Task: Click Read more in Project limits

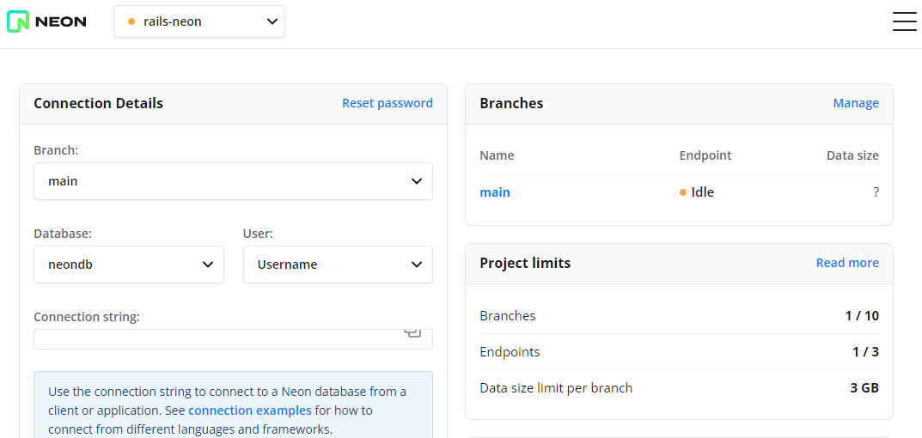Action: tap(847, 263)
